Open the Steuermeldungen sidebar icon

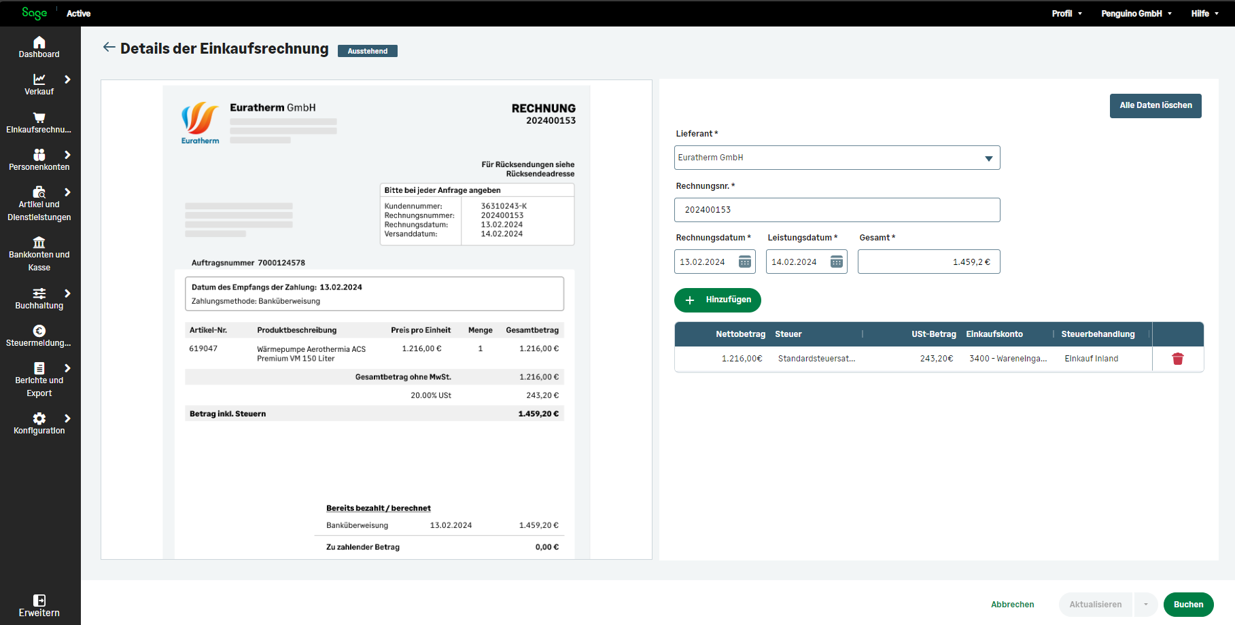click(x=39, y=334)
